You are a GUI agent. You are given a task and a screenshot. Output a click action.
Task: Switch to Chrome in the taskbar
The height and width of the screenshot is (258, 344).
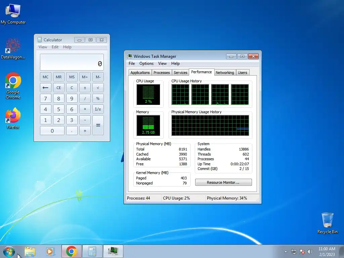(x=71, y=251)
